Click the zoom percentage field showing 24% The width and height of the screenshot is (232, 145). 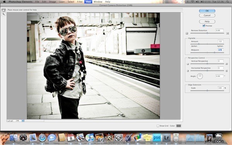tap(17, 121)
